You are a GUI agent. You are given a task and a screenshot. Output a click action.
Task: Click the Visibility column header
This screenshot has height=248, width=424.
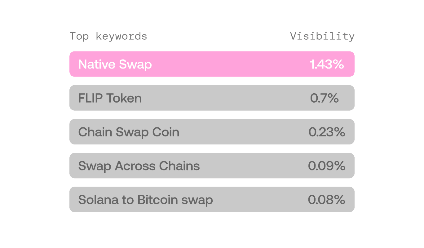tap(322, 36)
